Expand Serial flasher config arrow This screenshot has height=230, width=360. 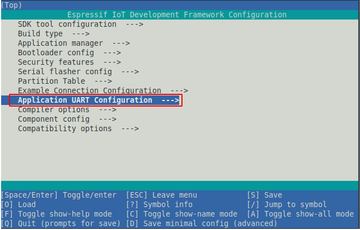click(x=130, y=71)
